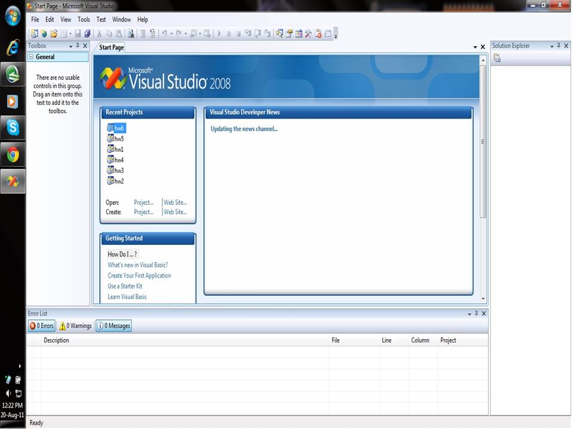Toggle the 0 Errors filter button
Screen dimensions: 573x429
tap(42, 326)
